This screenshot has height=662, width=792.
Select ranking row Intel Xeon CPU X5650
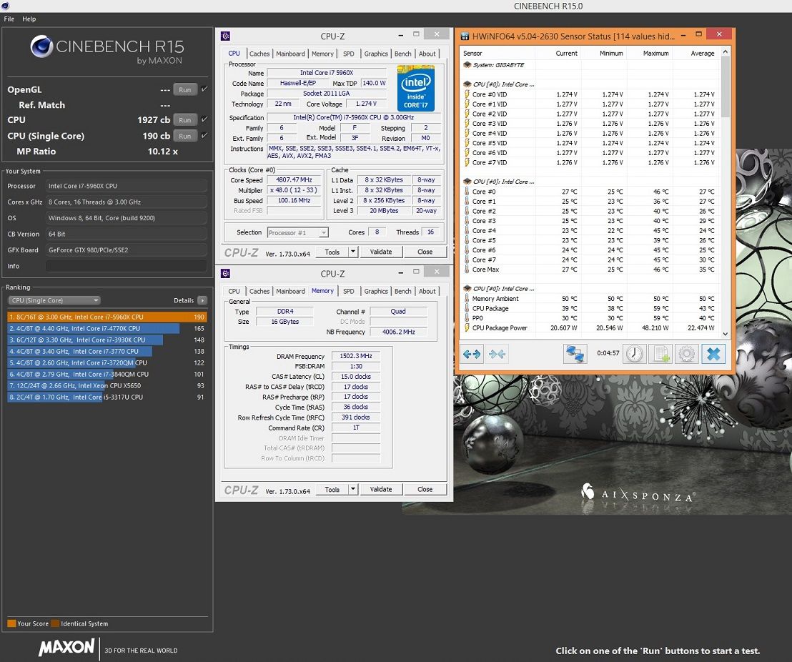click(107, 385)
